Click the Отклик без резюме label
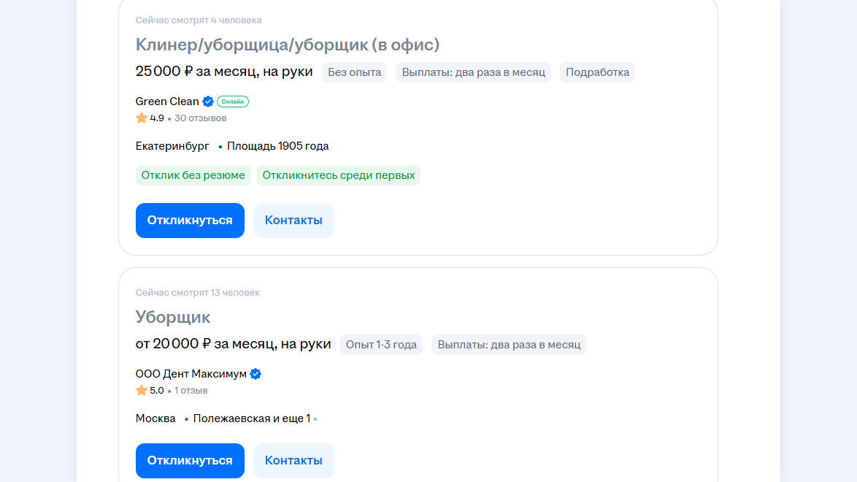 (193, 175)
